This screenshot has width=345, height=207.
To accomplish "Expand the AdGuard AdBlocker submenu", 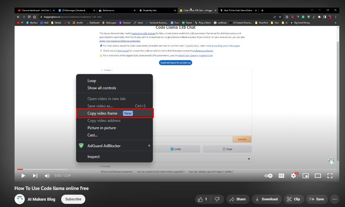I will pyautogui.click(x=114, y=146).
